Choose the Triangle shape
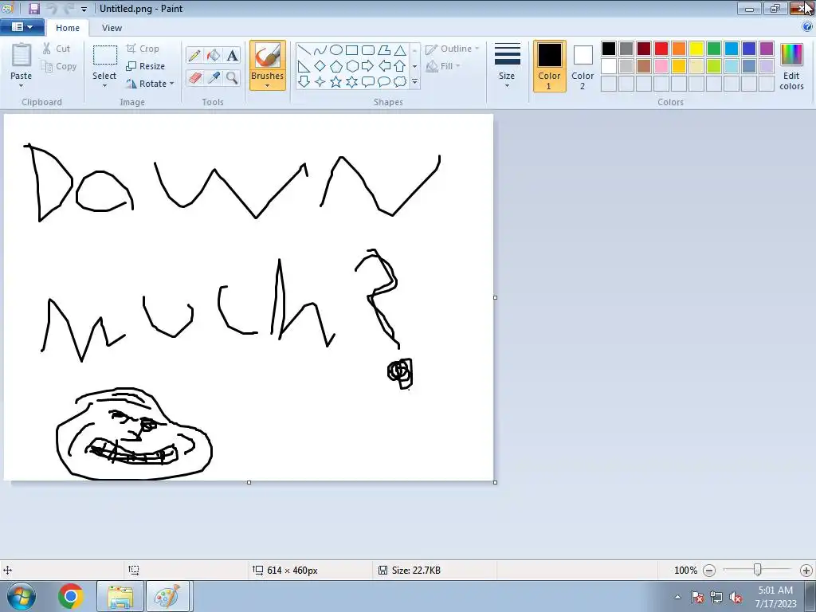 (400, 50)
